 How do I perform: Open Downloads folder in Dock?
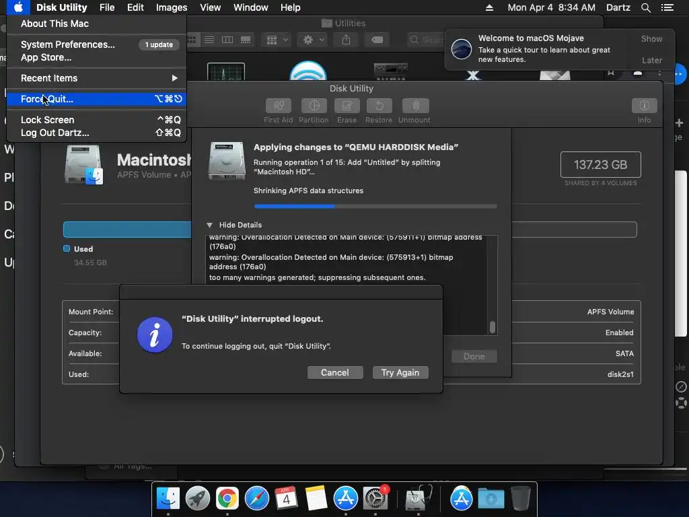491,499
